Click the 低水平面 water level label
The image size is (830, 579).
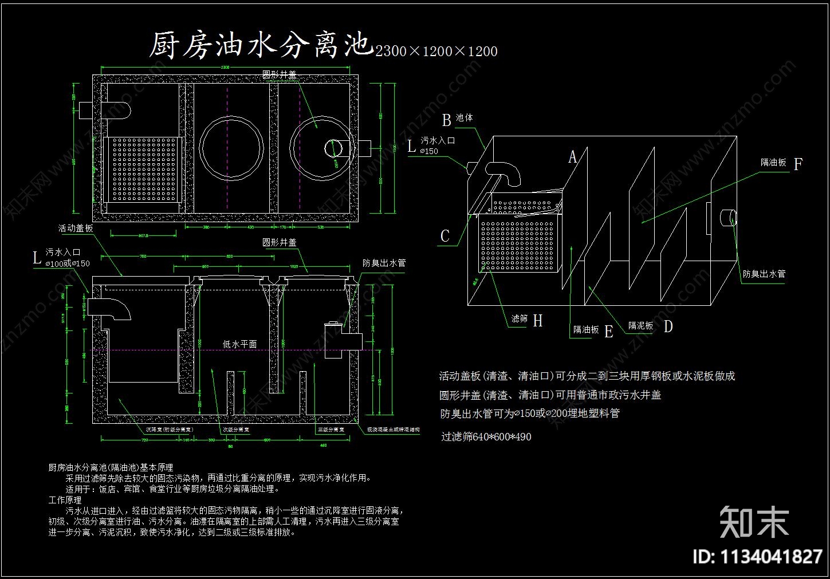coord(239,344)
